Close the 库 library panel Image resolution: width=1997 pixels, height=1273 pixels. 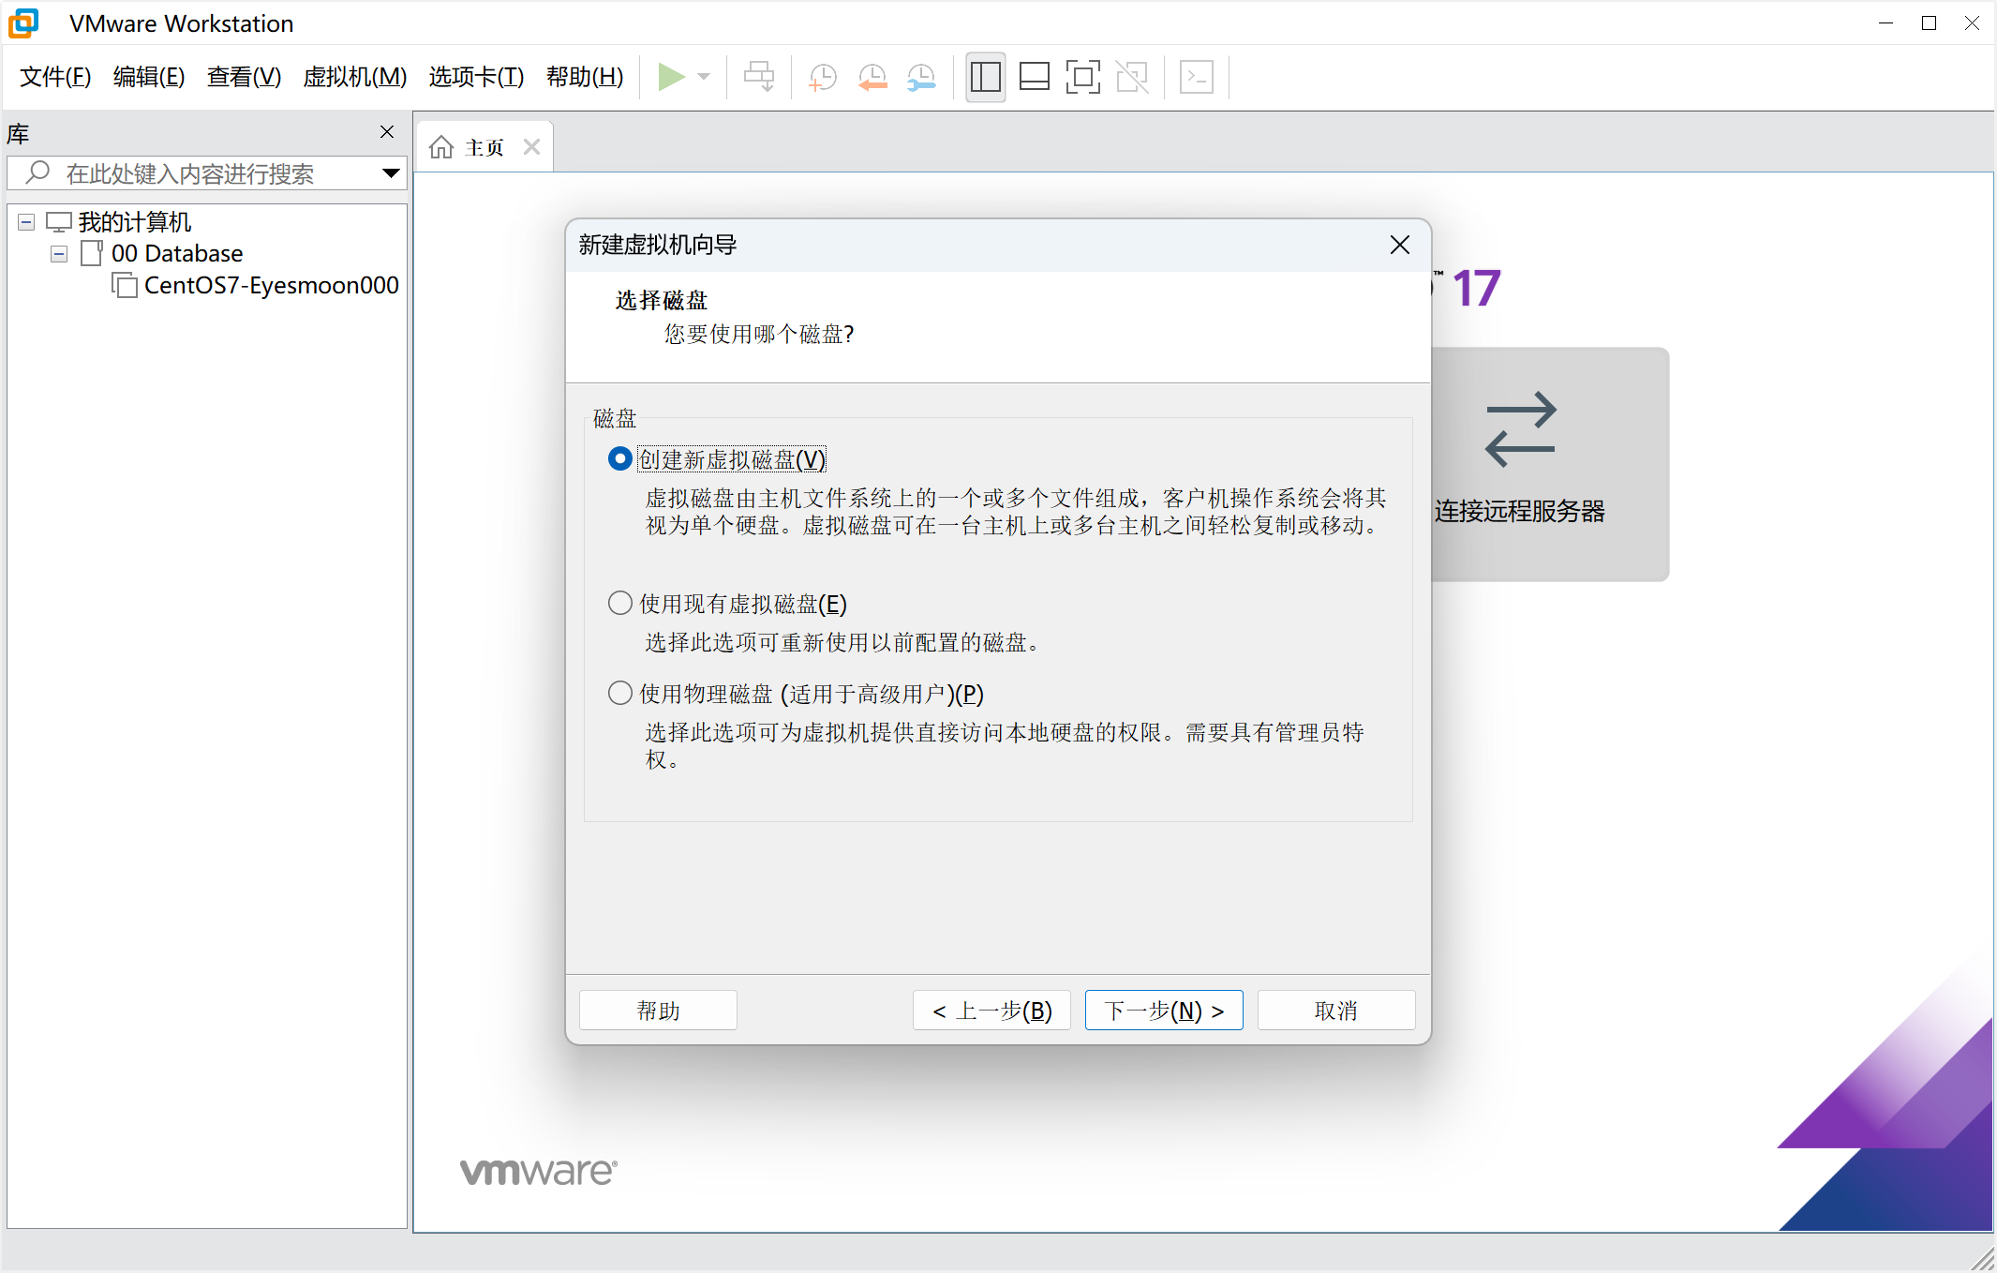click(387, 132)
